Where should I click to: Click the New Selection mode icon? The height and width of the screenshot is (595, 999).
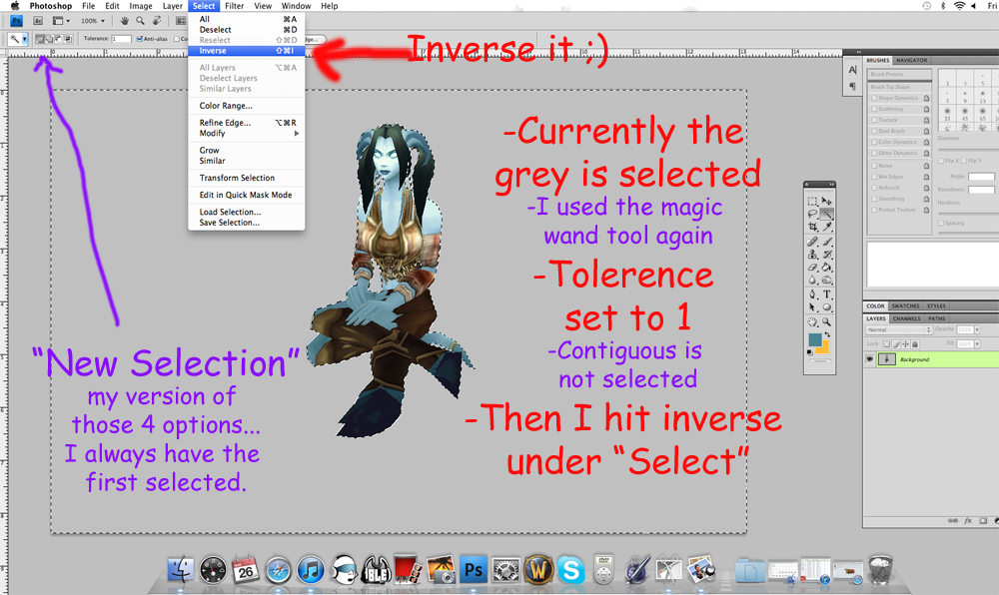[x=40, y=39]
